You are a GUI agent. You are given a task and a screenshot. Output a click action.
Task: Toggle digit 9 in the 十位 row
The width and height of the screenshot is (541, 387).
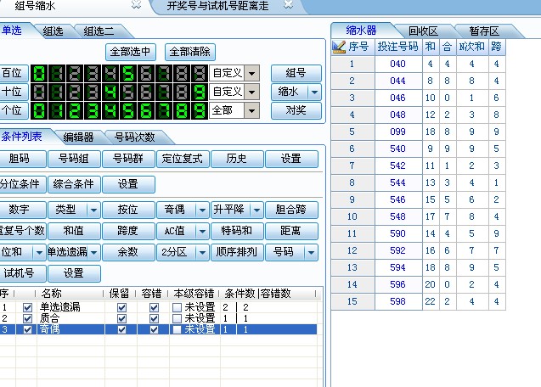click(x=198, y=92)
